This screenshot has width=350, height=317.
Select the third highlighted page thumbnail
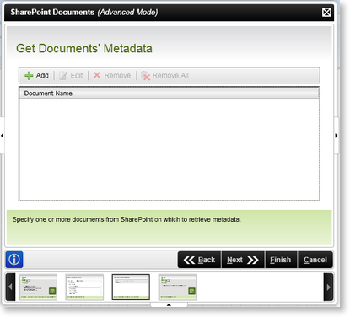pyautogui.click(x=131, y=287)
